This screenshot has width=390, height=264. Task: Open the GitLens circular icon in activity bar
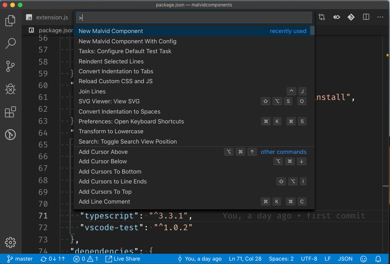click(10, 134)
